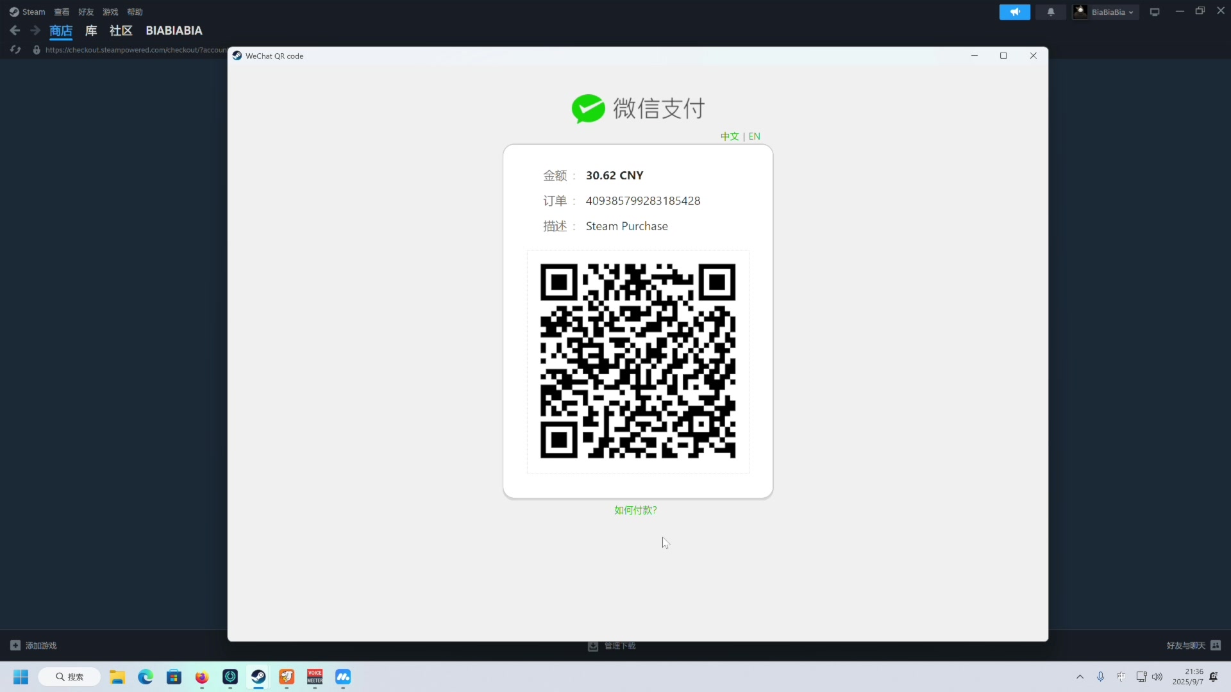Click the blue announcements megaphone button
The width and height of the screenshot is (1231, 692).
tap(1014, 12)
